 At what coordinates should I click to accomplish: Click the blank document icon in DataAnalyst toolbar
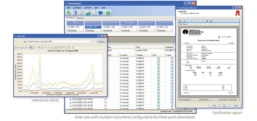click(94, 13)
